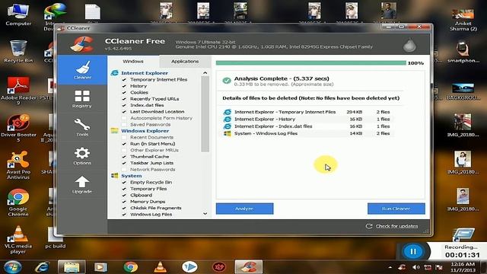487x274 pixels.
Task: Toggle Recently Typed URLs checkbox
Action: pos(124,99)
